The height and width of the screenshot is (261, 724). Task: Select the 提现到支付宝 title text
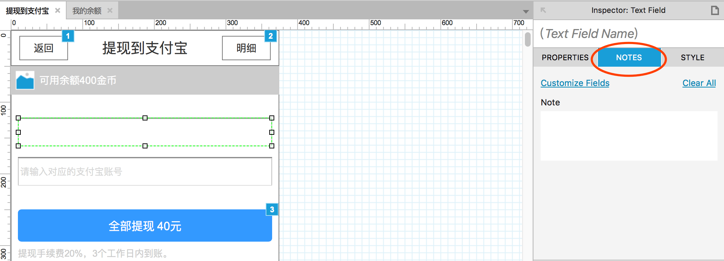click(x=145, y=48)
